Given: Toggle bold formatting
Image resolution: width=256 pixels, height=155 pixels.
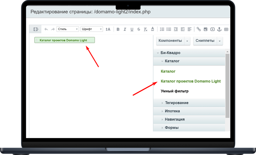Looking at the screenshot, I should (118, 29).
